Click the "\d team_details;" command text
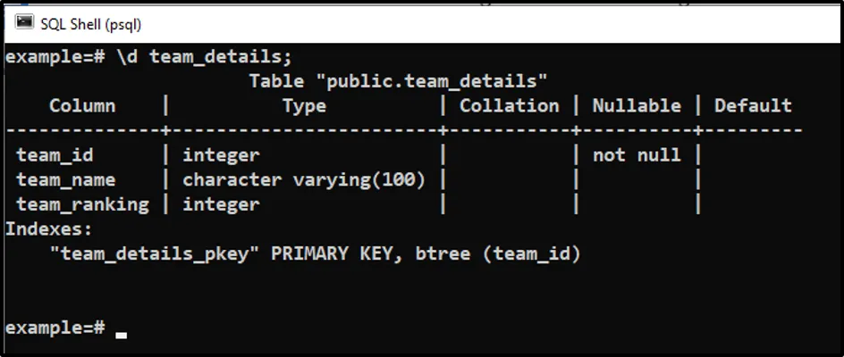 click(x=204, y=57)
